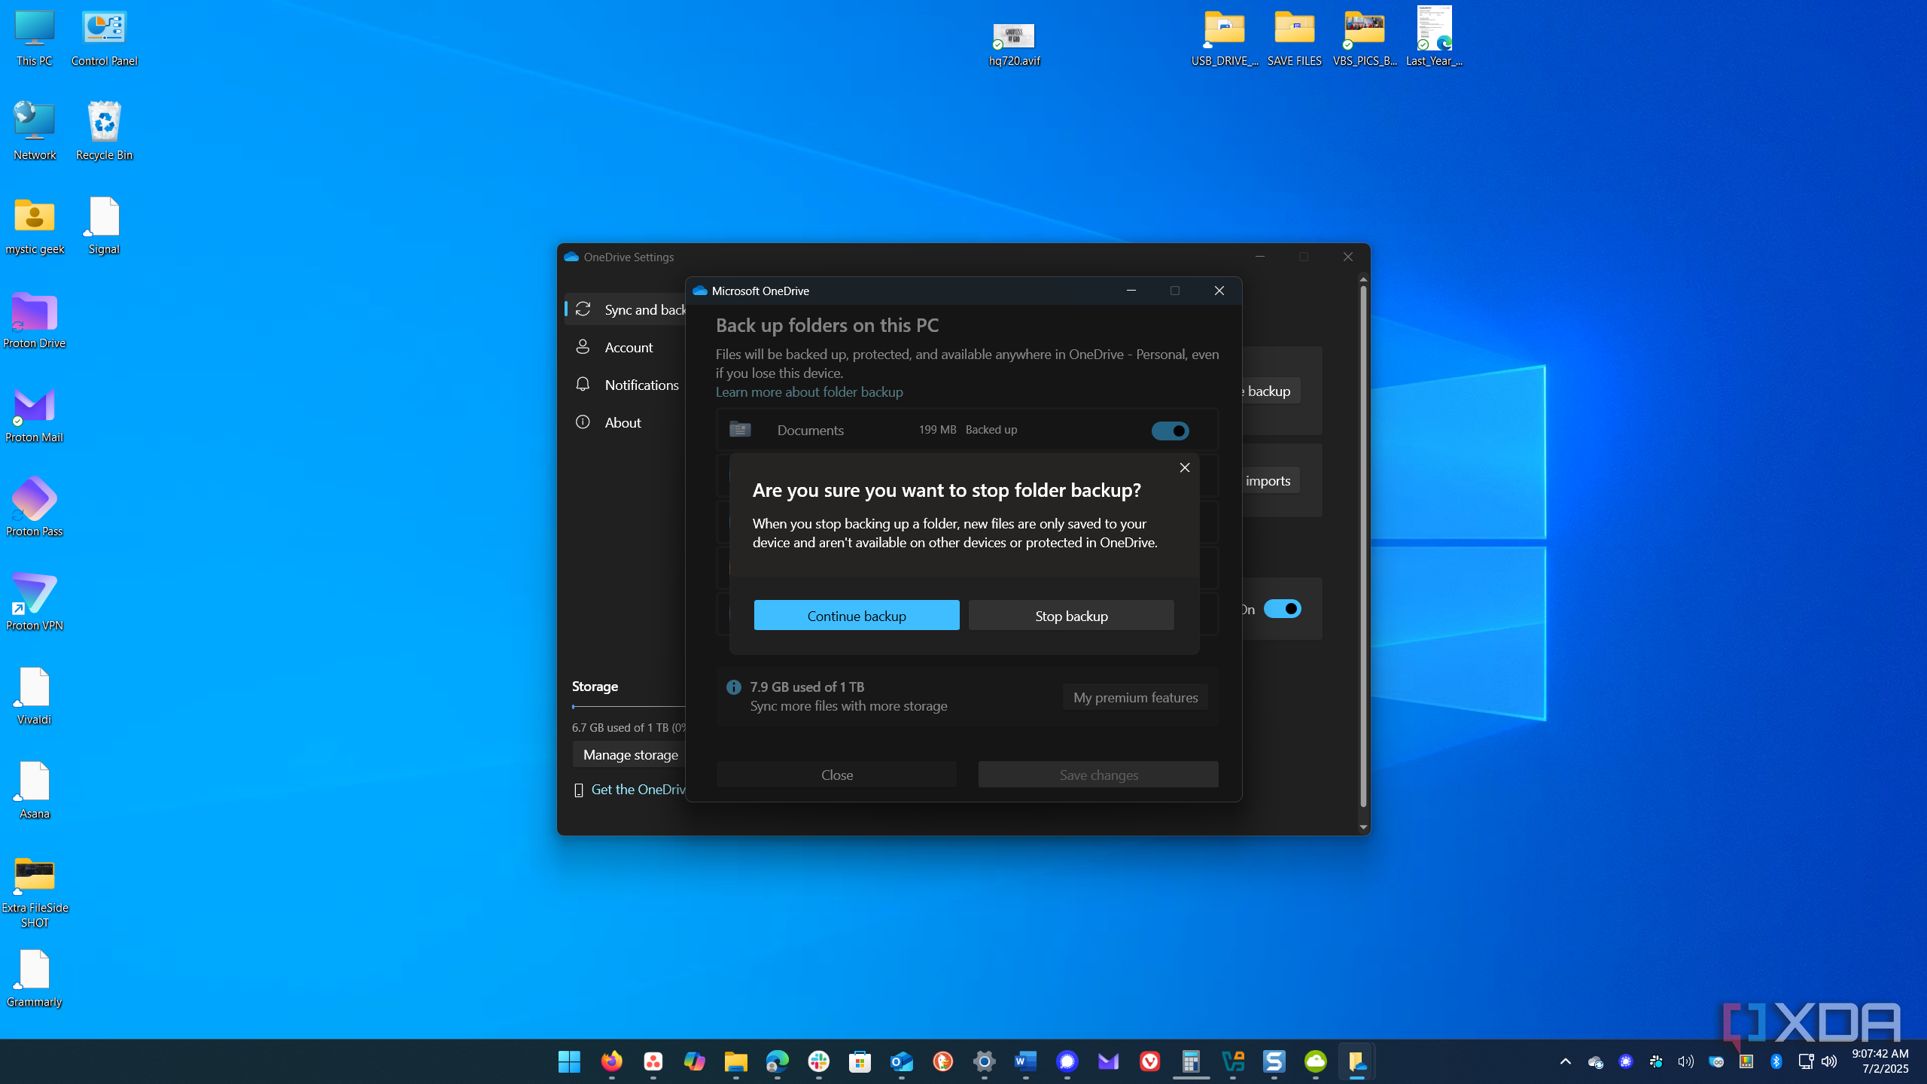Open Word from the taskbar
The width and height of the screenshot is (1927, 1084).
point(1025,1061)
